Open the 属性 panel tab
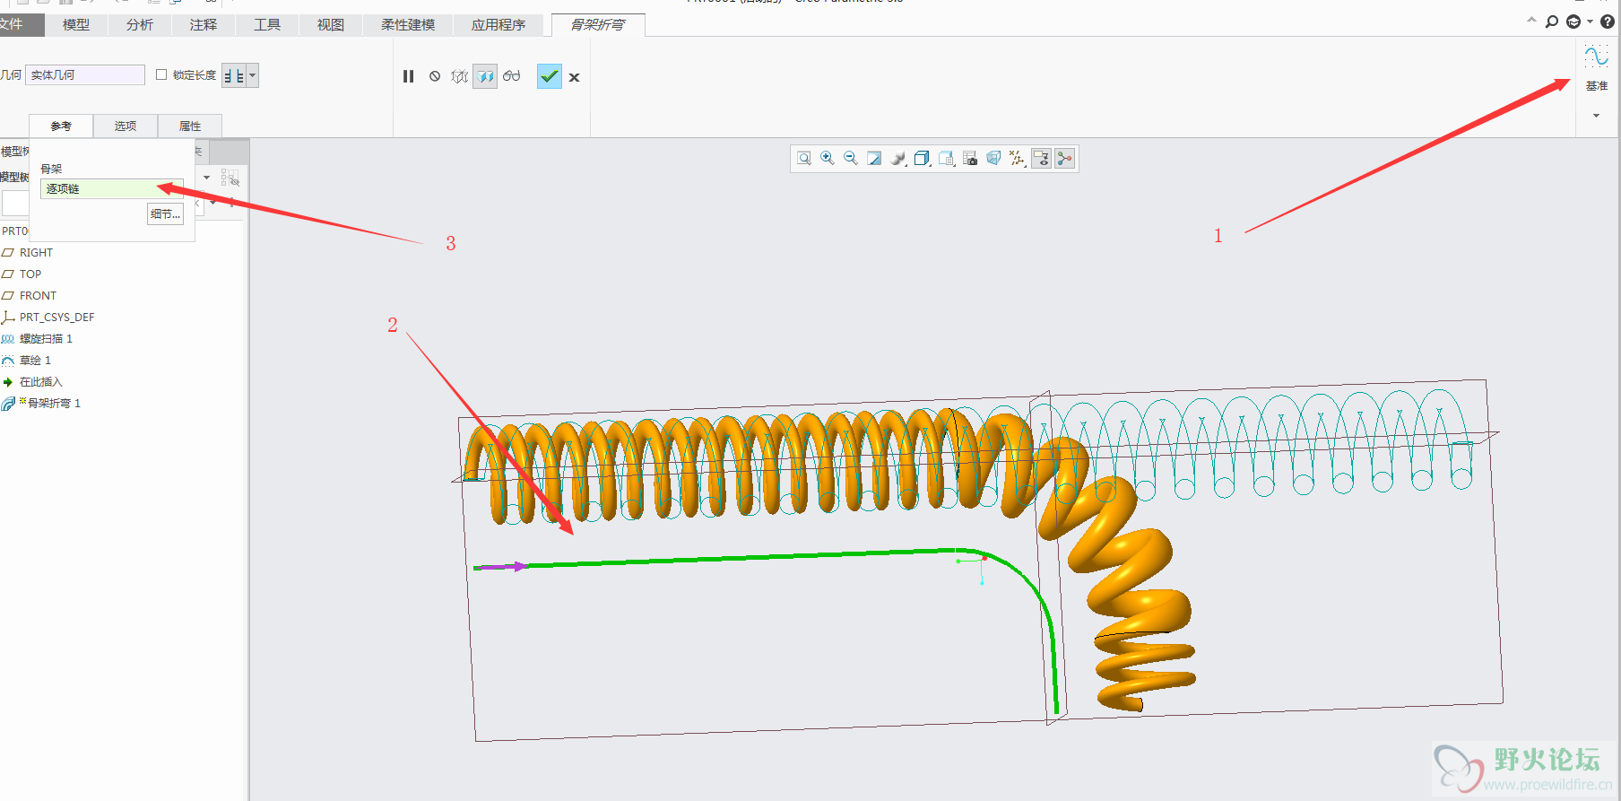 click(x=190, y=126)
